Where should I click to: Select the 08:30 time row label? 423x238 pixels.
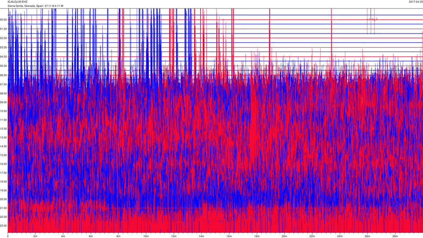tap(4, 93)
